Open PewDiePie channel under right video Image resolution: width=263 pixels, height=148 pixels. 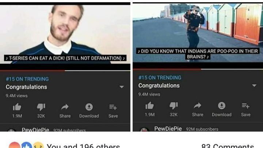[168, 129]
